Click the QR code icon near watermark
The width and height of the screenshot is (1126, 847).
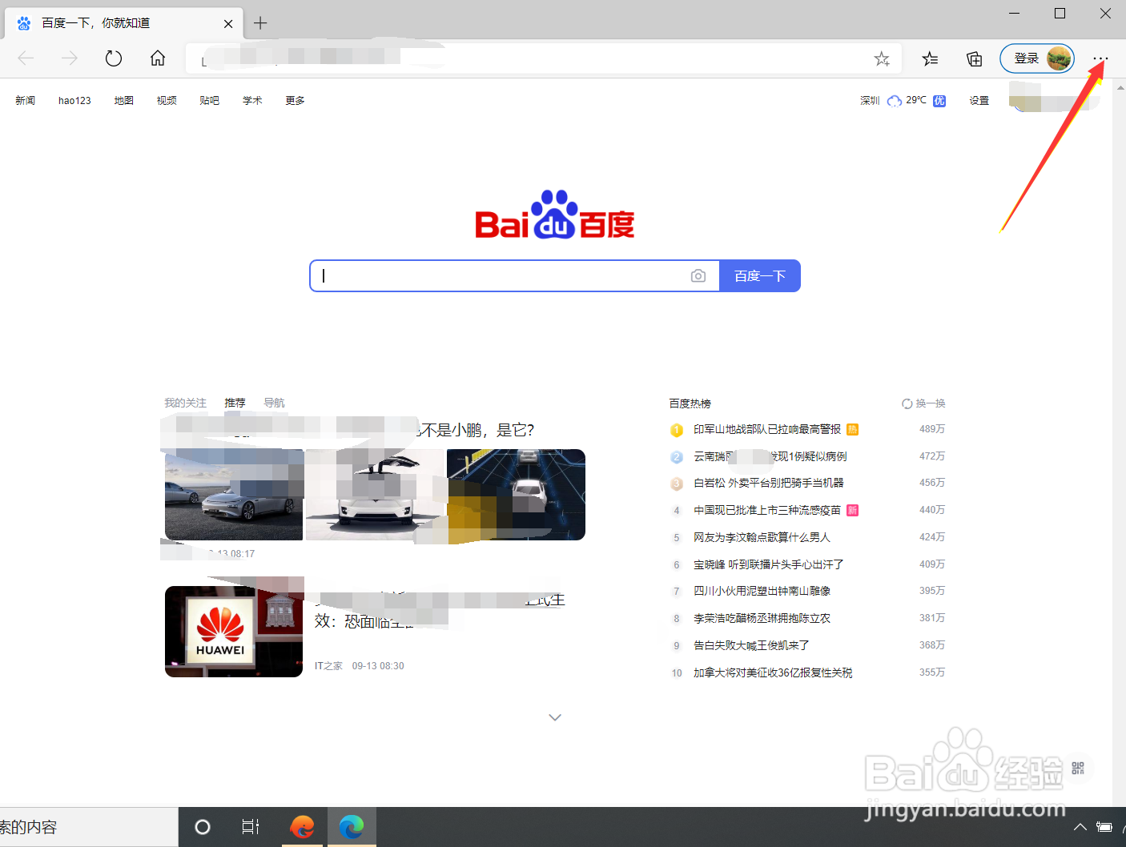1079,768
